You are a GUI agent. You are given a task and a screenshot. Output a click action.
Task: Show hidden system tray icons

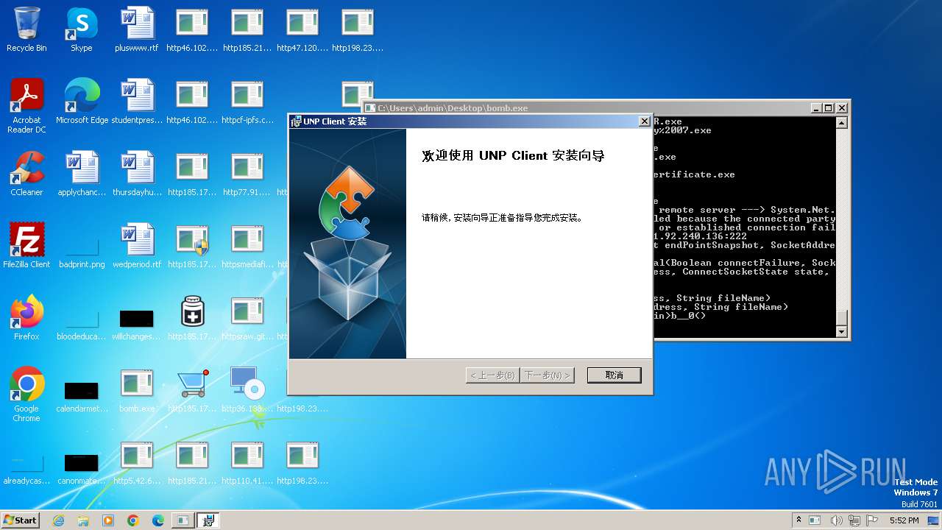[x=798, y=520]
